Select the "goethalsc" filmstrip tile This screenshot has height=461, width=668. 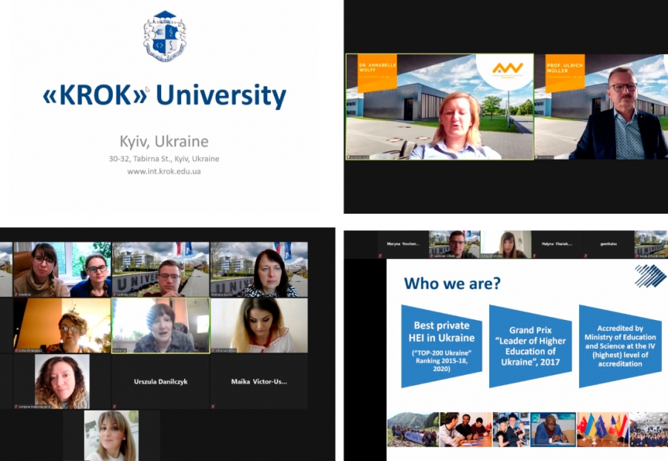[x=609, y=244]
